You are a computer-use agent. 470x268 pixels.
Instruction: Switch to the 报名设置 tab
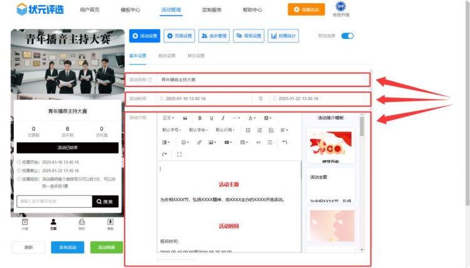pyautogui.click(x=167, y=56)
